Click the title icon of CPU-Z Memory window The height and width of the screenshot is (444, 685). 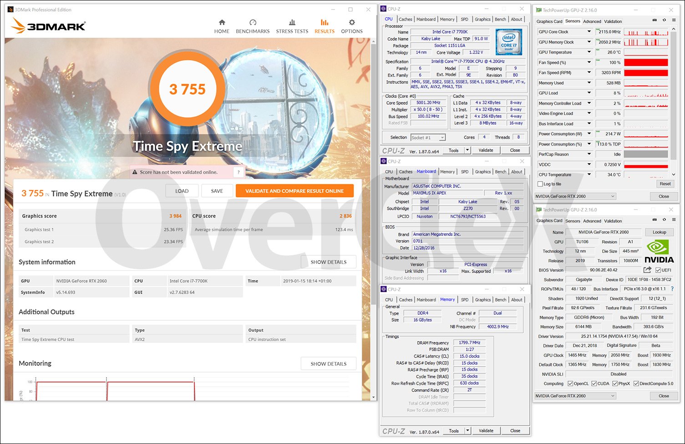point(384,289)
